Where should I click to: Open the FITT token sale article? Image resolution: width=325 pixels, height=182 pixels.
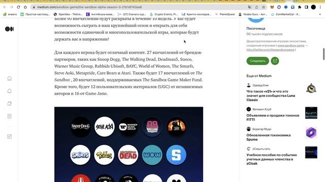click(273, 117)
